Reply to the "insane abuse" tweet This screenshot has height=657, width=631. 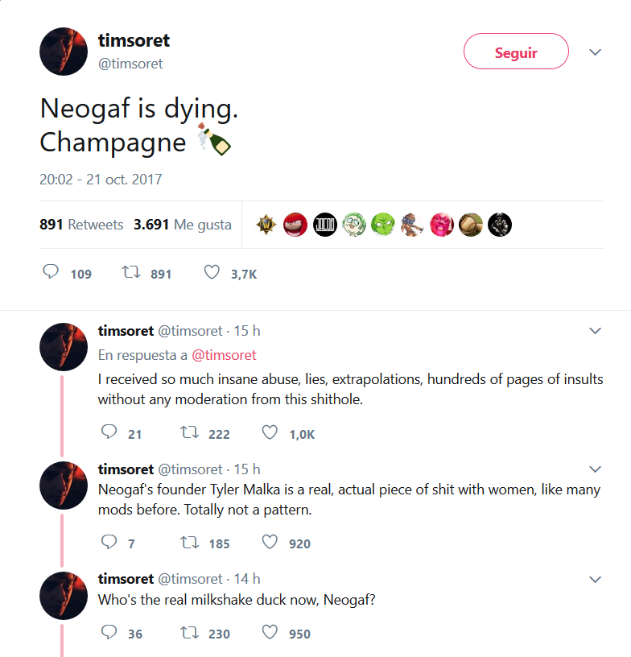pos(109,433)
